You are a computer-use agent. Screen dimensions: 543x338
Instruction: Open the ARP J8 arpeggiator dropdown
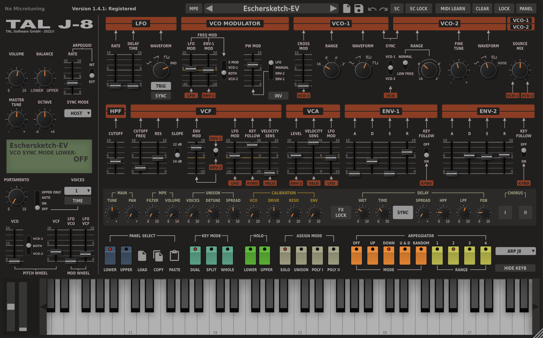click(x=515, y=251)
